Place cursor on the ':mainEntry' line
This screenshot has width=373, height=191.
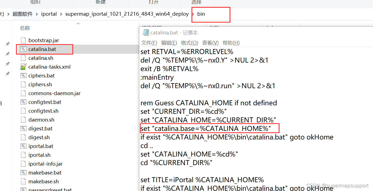coord(157,77)
